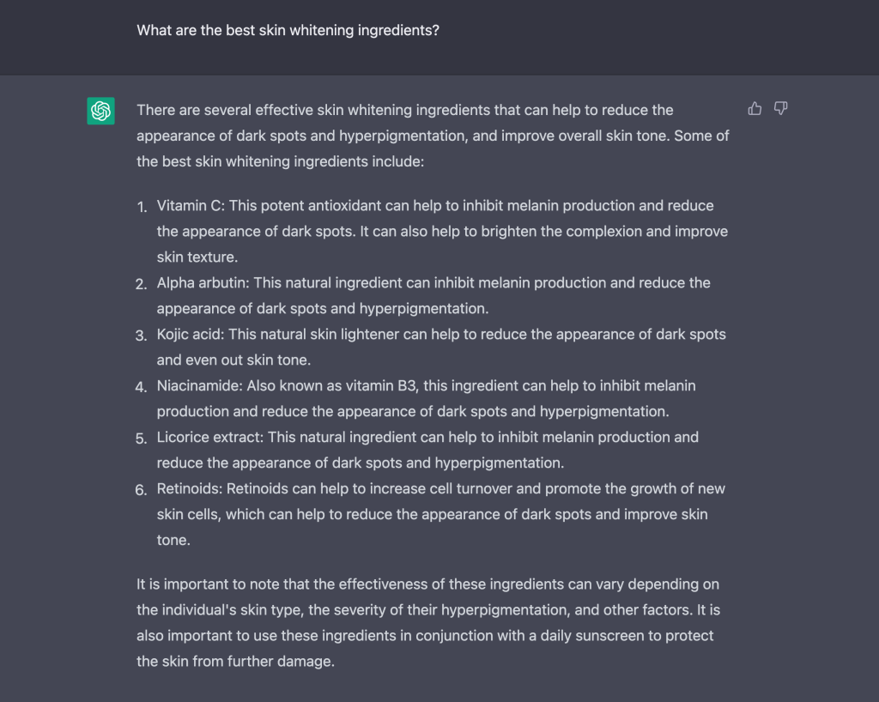Screen dimensions: 879x702
Task: Click the list number "3." marker
Action: (142, 336)
